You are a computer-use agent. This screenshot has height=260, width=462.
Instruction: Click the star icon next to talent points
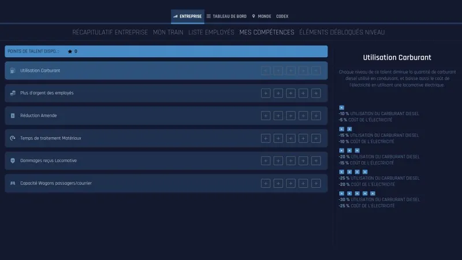pos(70,51)
